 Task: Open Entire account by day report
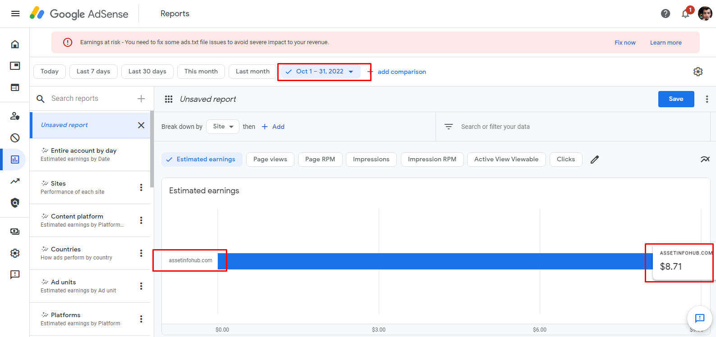point(90,155)
